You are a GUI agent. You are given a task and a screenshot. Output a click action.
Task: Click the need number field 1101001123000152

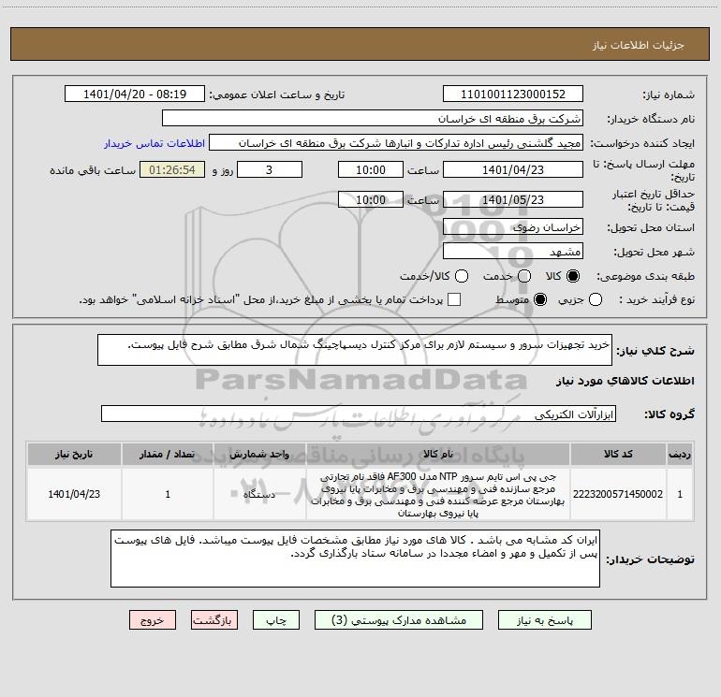pos(513,94)
